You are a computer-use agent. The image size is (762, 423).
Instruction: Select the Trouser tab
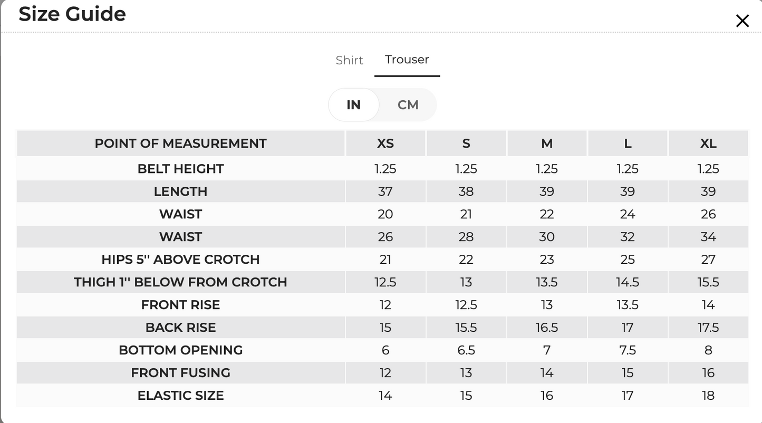407,60
